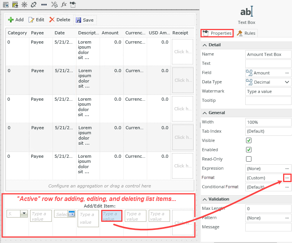Viewport: 292px width, 243px height.
Task: Collapse the Detail section
Action: tap(205, 45)
